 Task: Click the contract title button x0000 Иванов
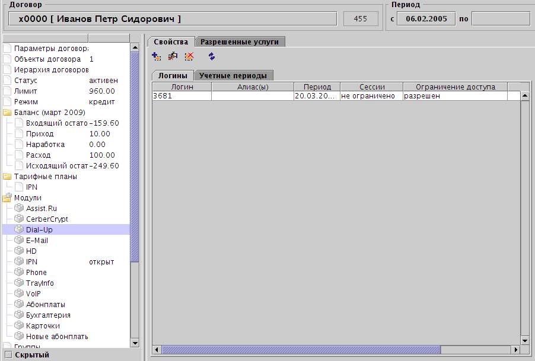172,18
